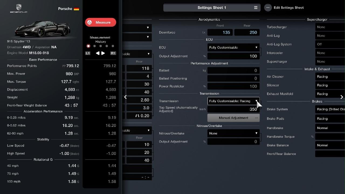Select the Nitrous Output Adjustment field
The width and height of the screenshot is (345, 194).
[x=233, y=141]
